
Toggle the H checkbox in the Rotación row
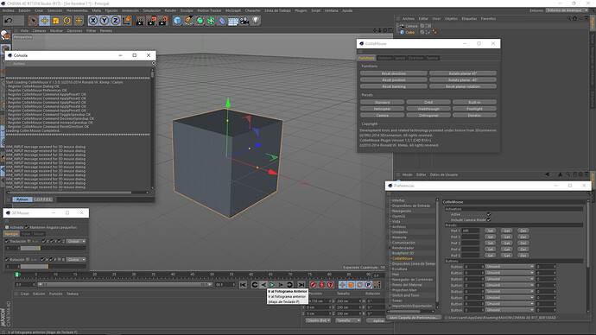pos(42,259)
